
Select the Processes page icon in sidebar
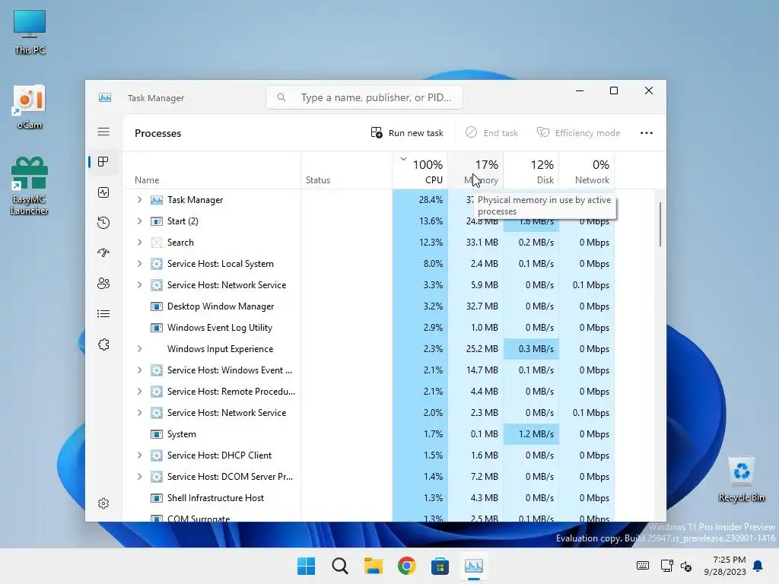coord(103,162)
